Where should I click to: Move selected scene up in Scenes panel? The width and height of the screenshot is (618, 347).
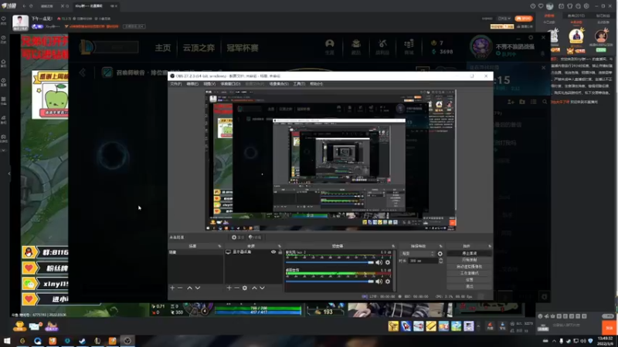[189, 288]
